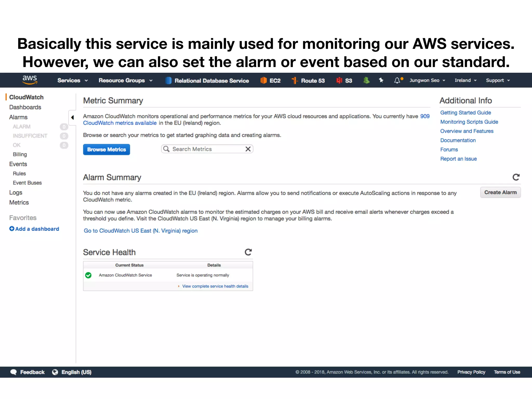Open the Support dropdown menu
This screenshot has width=532, height=399.
pos(498,81)
